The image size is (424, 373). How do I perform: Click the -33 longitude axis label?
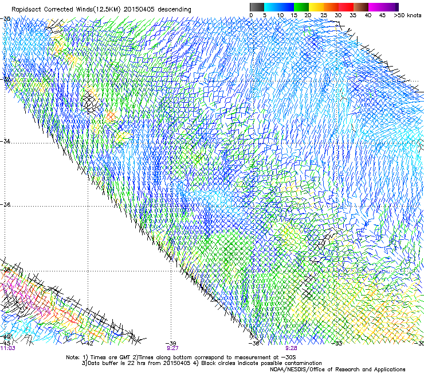coord(337,344)
